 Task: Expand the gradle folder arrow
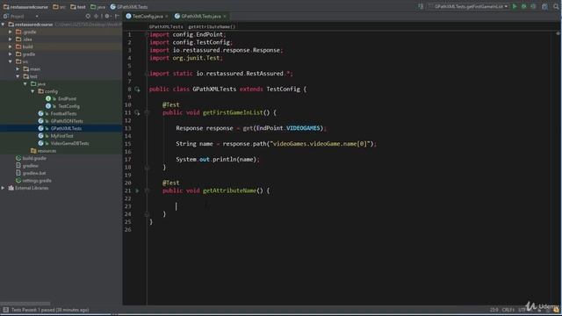11,54
